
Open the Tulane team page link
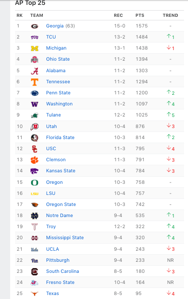tap(53, 115)
